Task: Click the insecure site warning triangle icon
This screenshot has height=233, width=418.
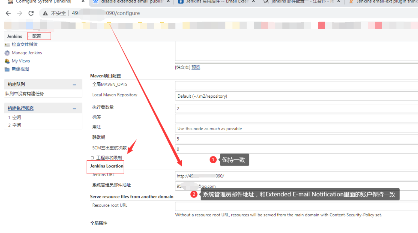Action: tap(45, 14)
